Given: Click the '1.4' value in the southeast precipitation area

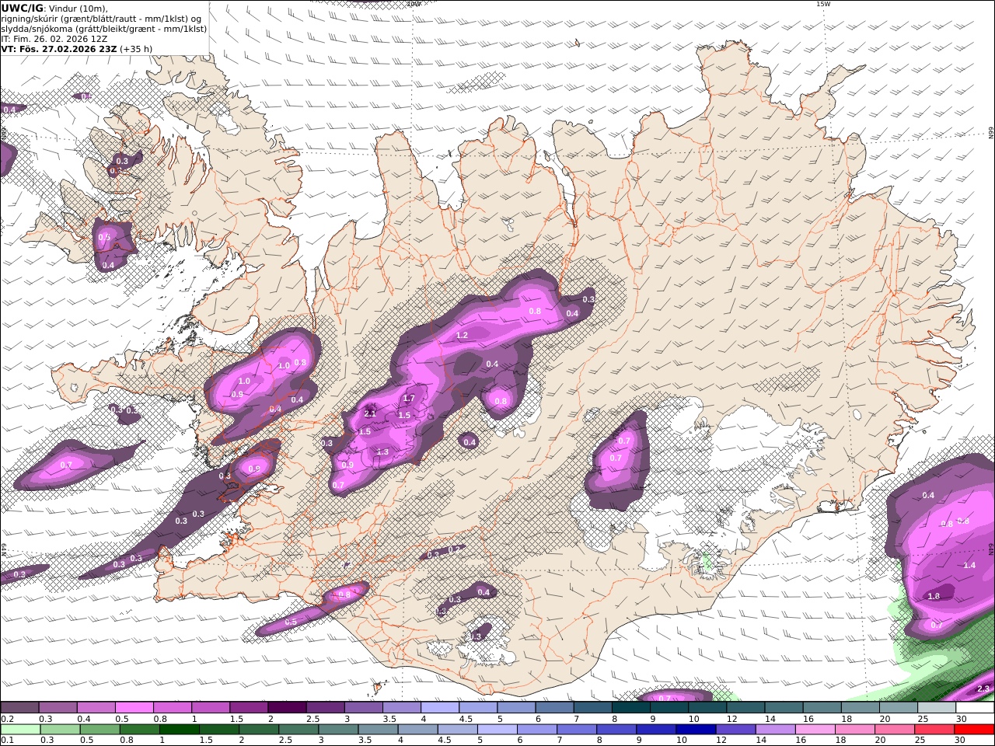Looking at the screenshot, I should [969, 566].
